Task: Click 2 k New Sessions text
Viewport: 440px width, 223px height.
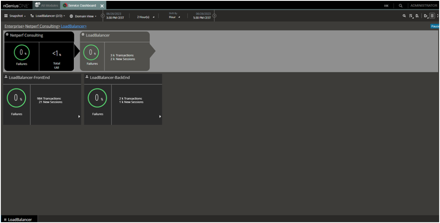Action: tap(122, 59)
